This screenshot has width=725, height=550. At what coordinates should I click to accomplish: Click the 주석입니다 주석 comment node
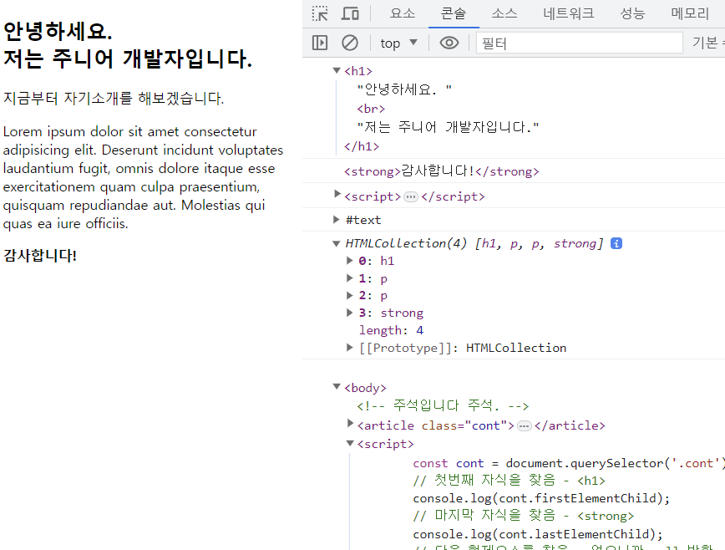tap(443, 406)
